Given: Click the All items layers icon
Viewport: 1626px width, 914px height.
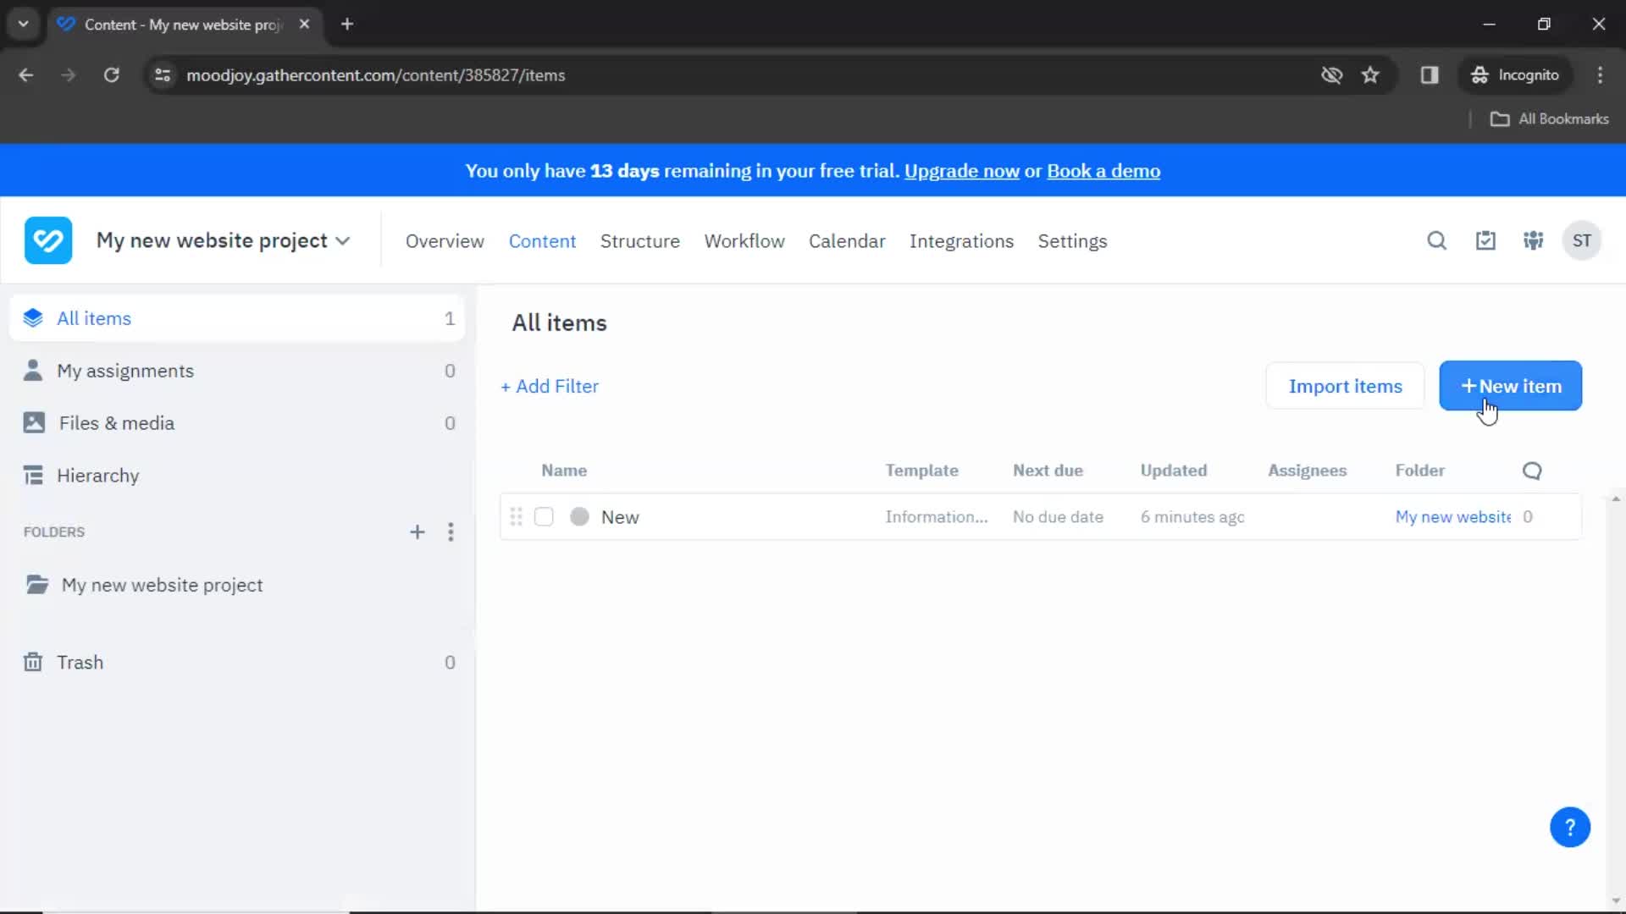Looking at the screenshot, I should coord(33,318).
